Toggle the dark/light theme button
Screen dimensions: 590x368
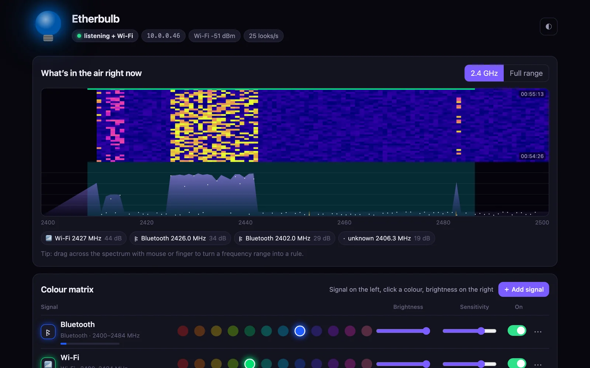pos(548,26)
